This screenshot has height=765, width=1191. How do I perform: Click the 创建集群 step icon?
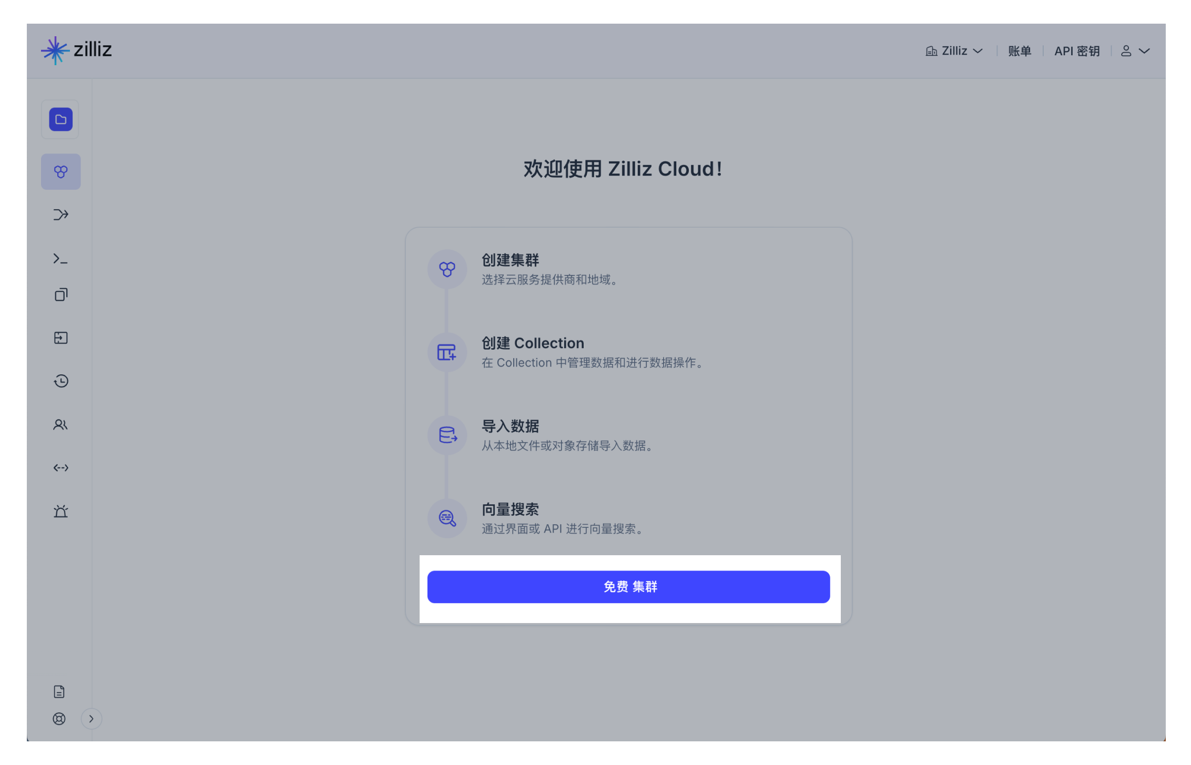[x=447, y=269]
